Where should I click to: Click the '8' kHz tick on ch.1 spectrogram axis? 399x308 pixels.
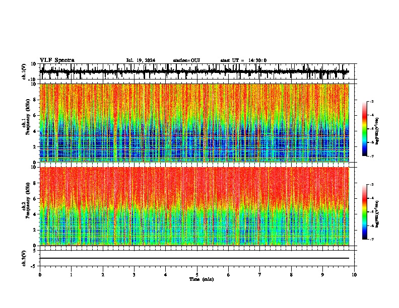(35, 100)
